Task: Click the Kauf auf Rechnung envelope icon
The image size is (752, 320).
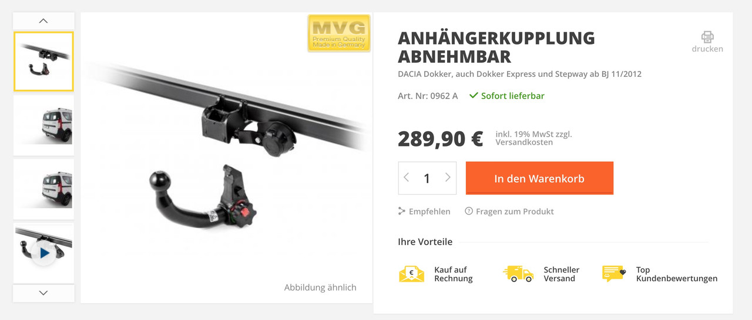Action: pyautogui.click(x=411, y=274)
